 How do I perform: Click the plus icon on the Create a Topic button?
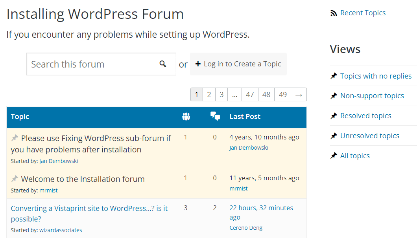pos(197,64)
